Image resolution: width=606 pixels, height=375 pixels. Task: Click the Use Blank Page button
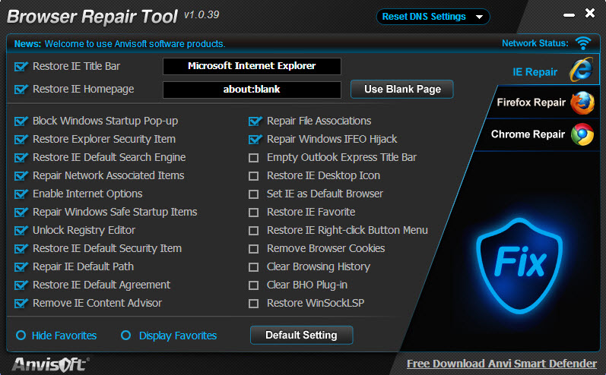click(x=402, y=89)
